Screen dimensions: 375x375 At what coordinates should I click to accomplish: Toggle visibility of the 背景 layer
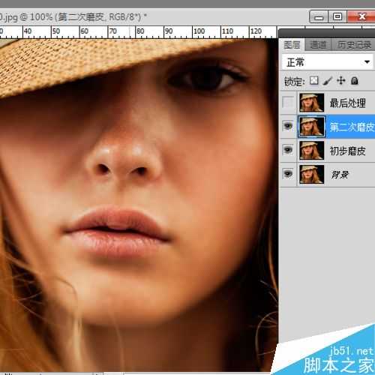pos(288,174)
